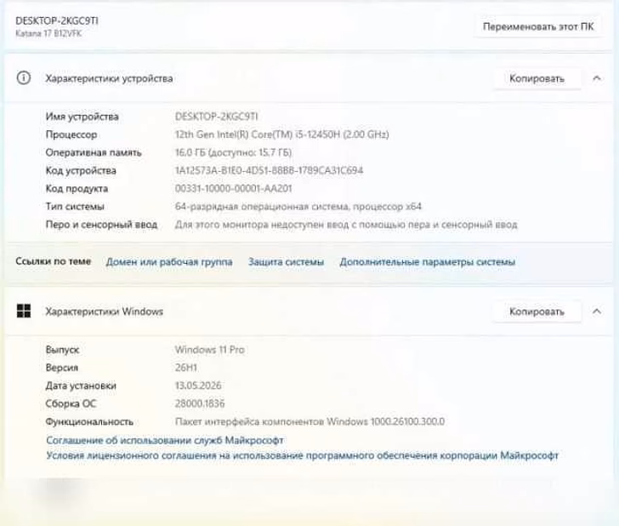Viewport: 619px width, 526px height.
Task: Copy device specs with the Копировать button in Характеристики устройства
Action: click(537, 78)
